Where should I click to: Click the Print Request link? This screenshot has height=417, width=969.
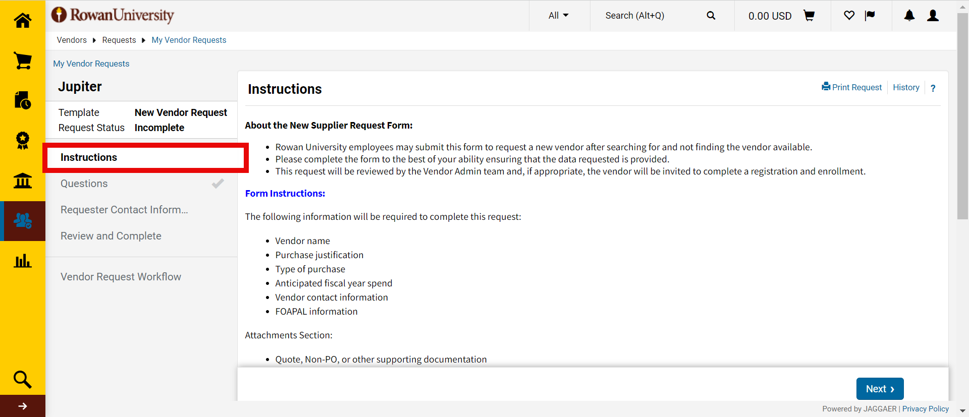pyautogui.click(x=852, y=87)
